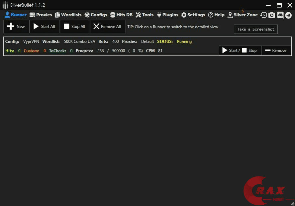Click the Bots value 400
Viewport: 295px width, 206px height.
click(115, 42)
